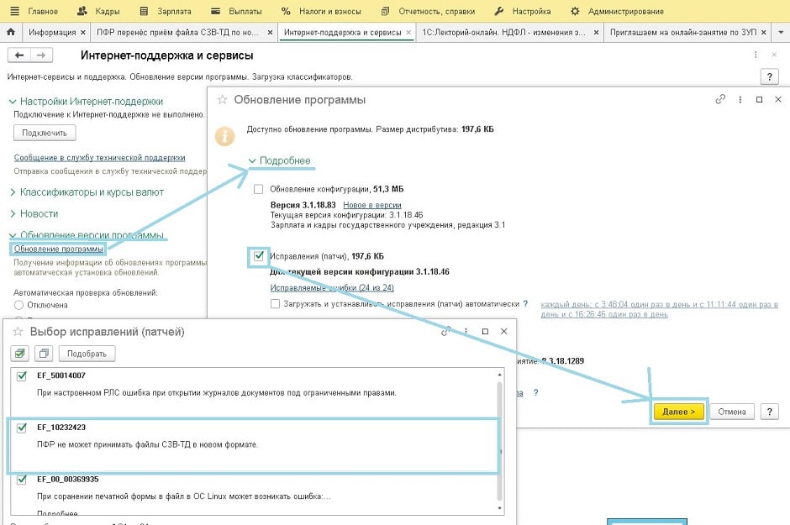The image size is (790, 525).
Task: Click the favorite star in Обновление программы
Action: (222, 100)
